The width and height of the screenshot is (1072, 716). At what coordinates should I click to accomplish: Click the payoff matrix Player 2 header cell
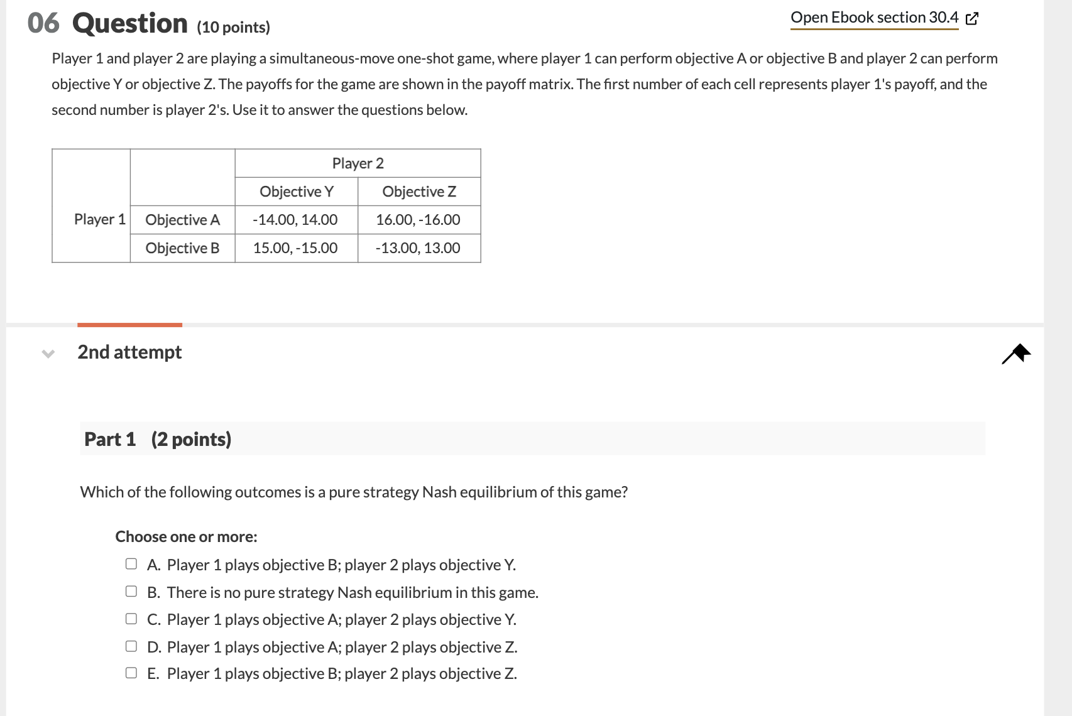coord(357,163)
